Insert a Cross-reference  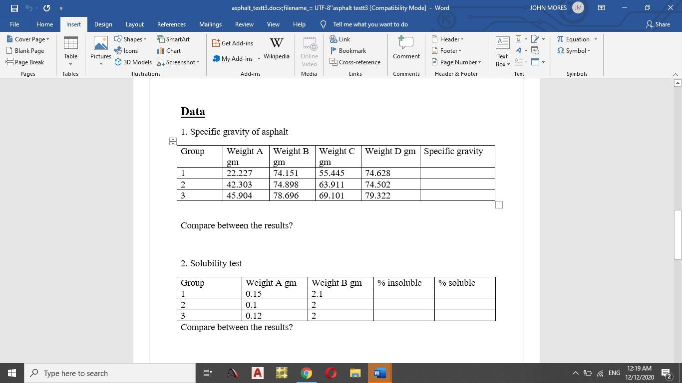coord(355,62)
